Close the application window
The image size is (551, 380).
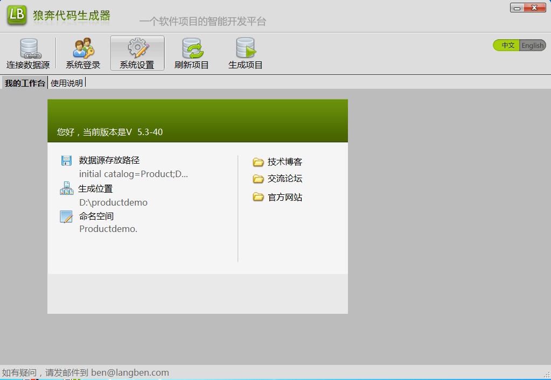tap(534, 8)
